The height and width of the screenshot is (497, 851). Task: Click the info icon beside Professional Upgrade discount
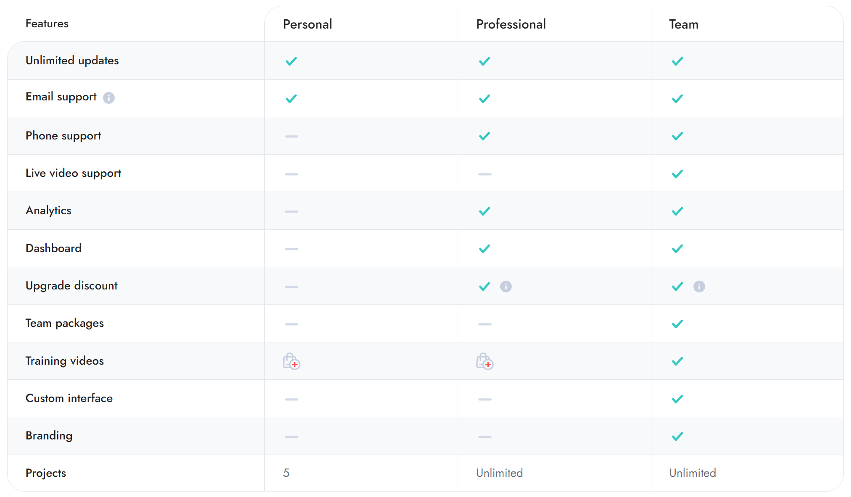pos(506,287)
